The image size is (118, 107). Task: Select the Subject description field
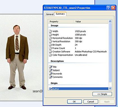pos(78,70)
